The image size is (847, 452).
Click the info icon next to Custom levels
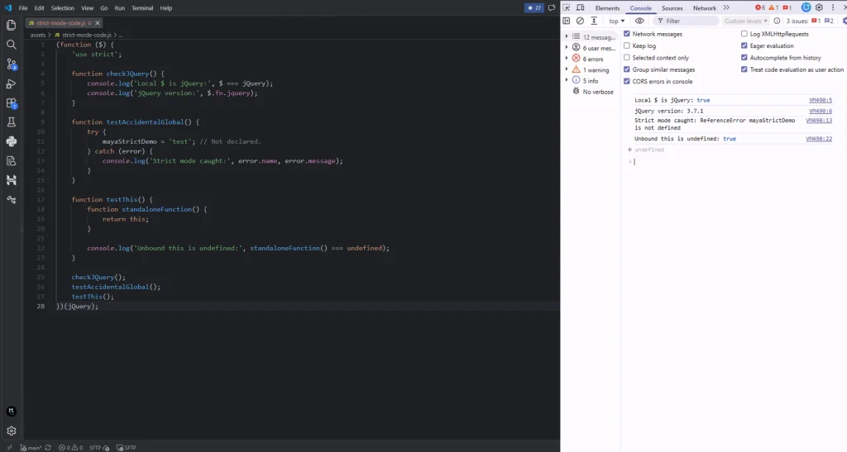point(777,21)
